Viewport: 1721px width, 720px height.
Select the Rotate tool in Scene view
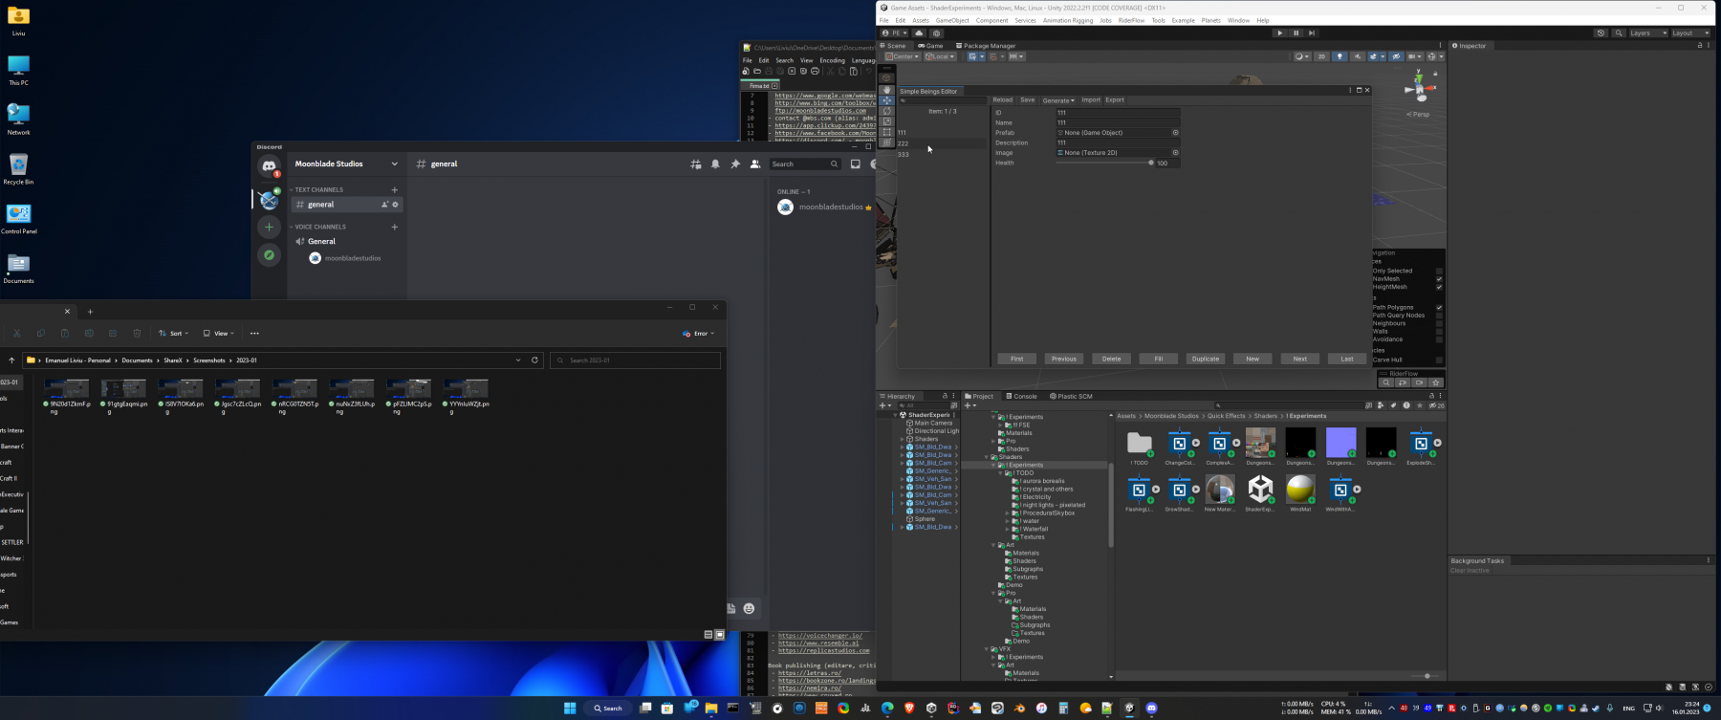pos(886,111)
